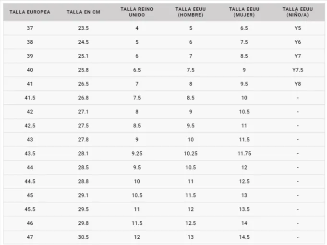The width and height of the screenshot is (327, 245).
Task: Click the 28.1 cm size cell
Action: tap(84, 154)
